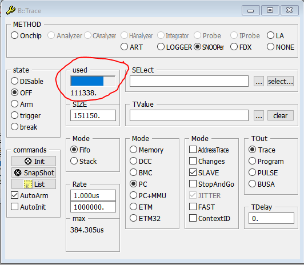304x265 pixels.
Task: Clear the TValue with clear button
Action: pyautogui.click(x=281, y=115)
